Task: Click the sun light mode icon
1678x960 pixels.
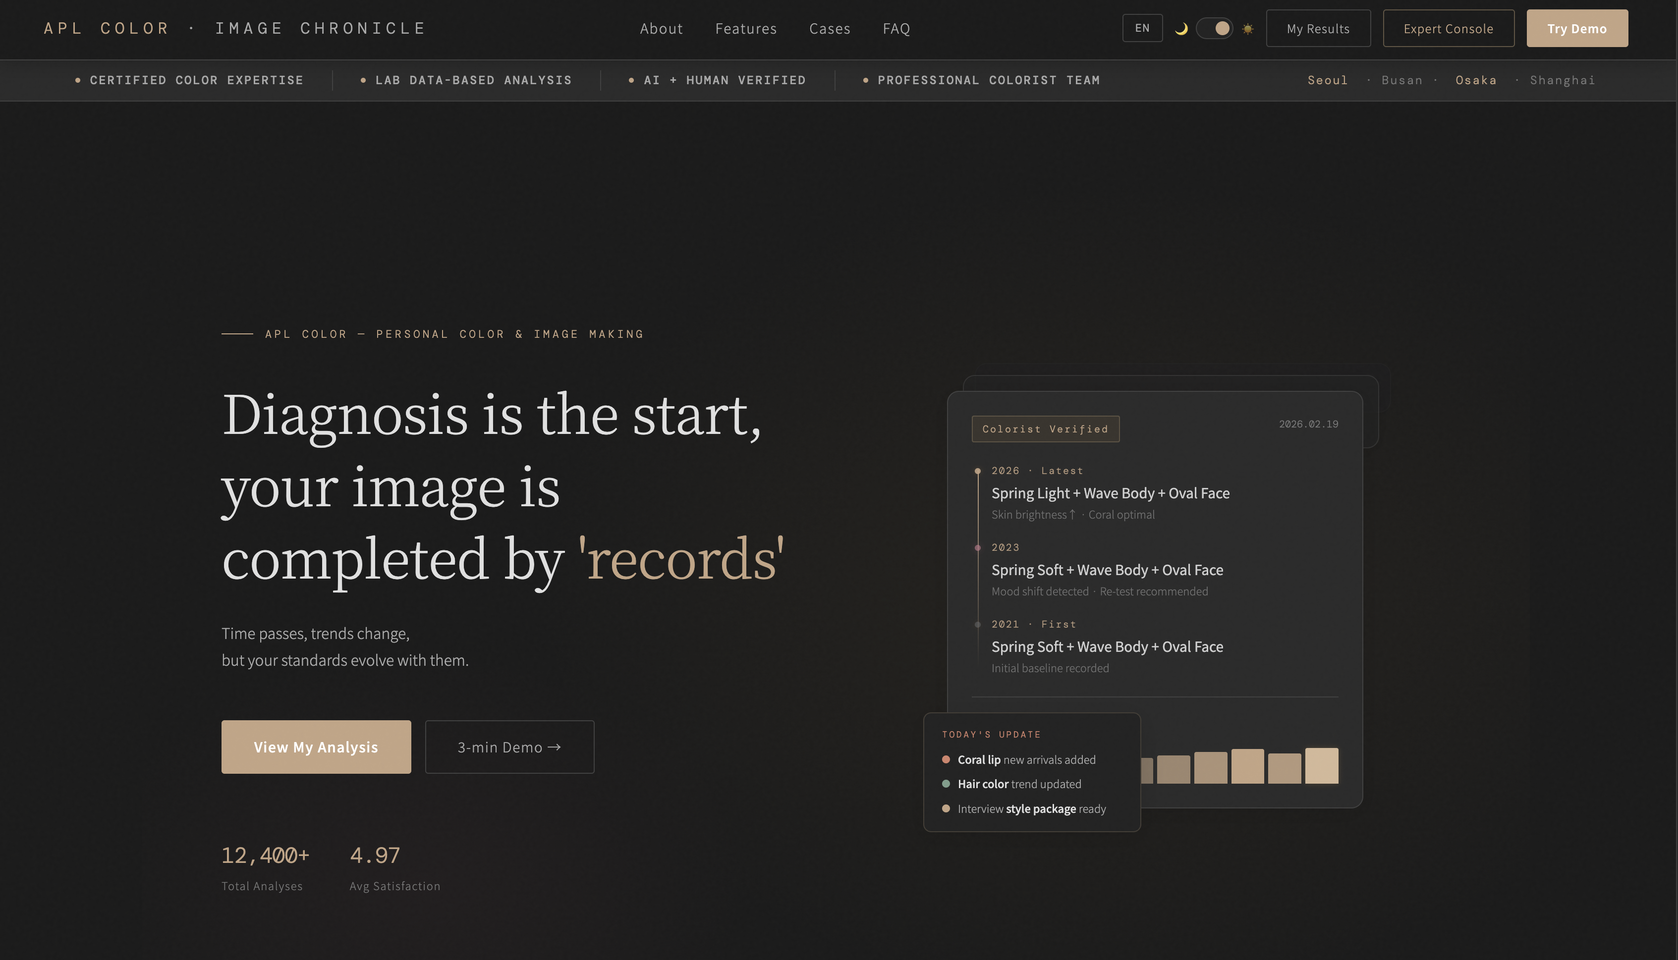Action: [x=1247, y=28]
